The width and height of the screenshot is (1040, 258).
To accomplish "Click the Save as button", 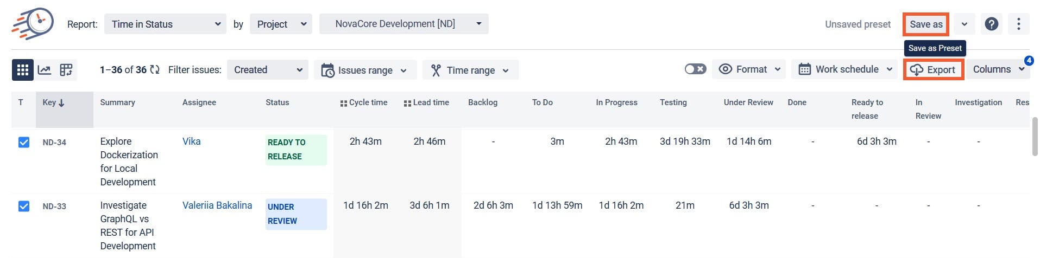I will (x=926, y=24).
